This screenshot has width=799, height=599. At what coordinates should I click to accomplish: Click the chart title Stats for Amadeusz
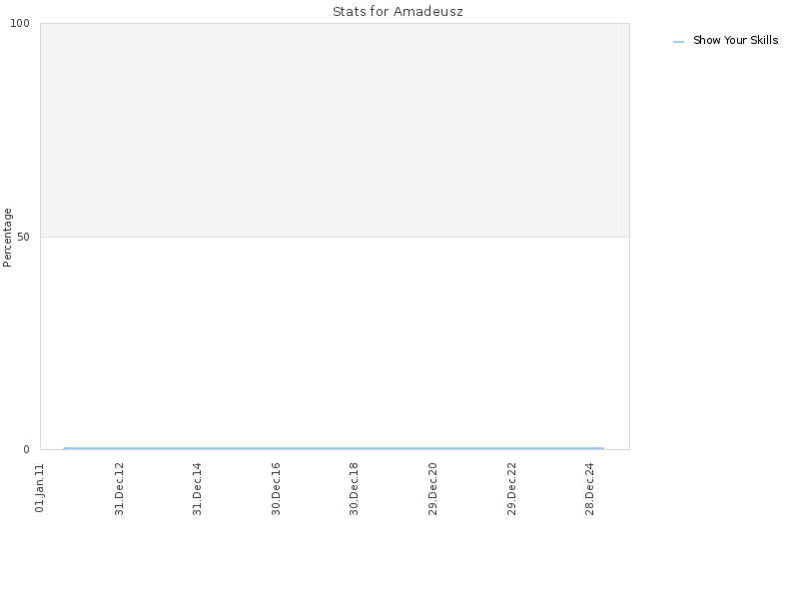(398, 11)
